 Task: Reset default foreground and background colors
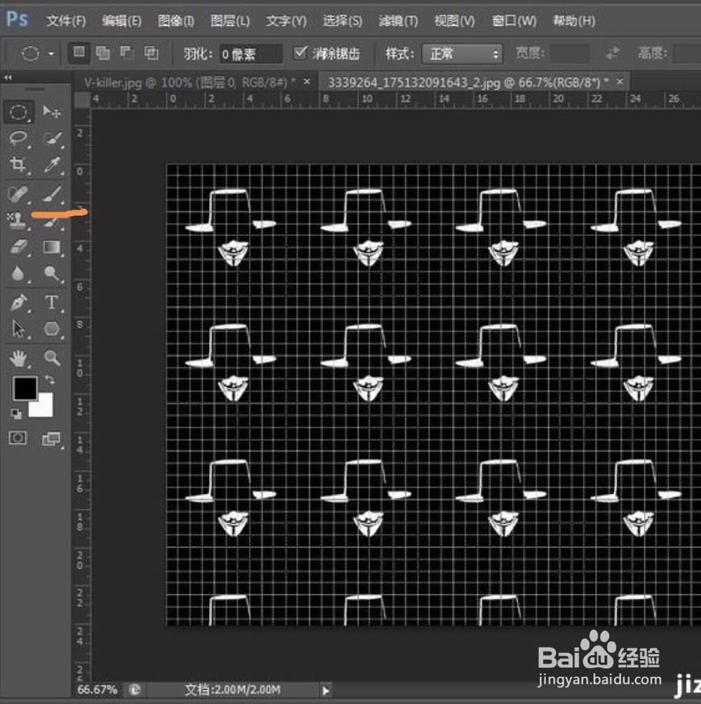coord(16,413)
